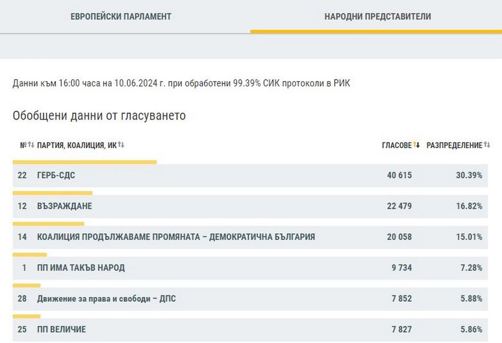Click the 5.86% share for ПП ВЕЛИЧИЕ
The height and width of the screenshot is (343, 502).
click(471, 329)
